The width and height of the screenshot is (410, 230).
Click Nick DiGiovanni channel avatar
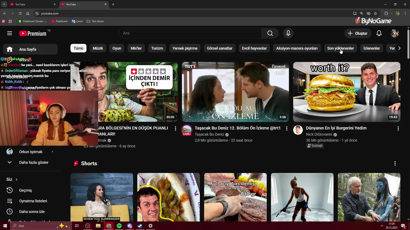298,130
